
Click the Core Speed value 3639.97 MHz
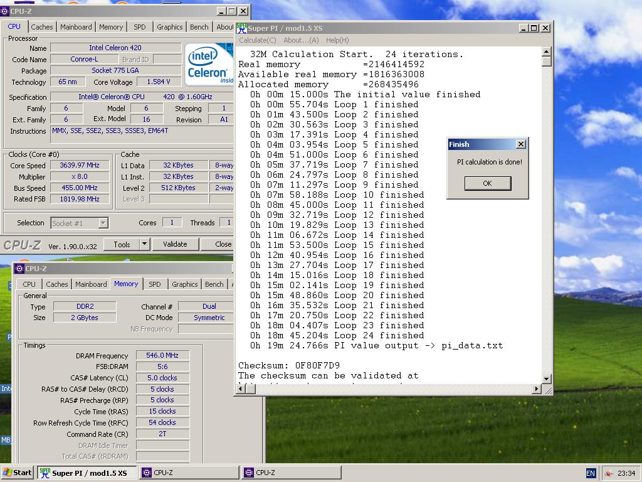click(x=80, y=165)
